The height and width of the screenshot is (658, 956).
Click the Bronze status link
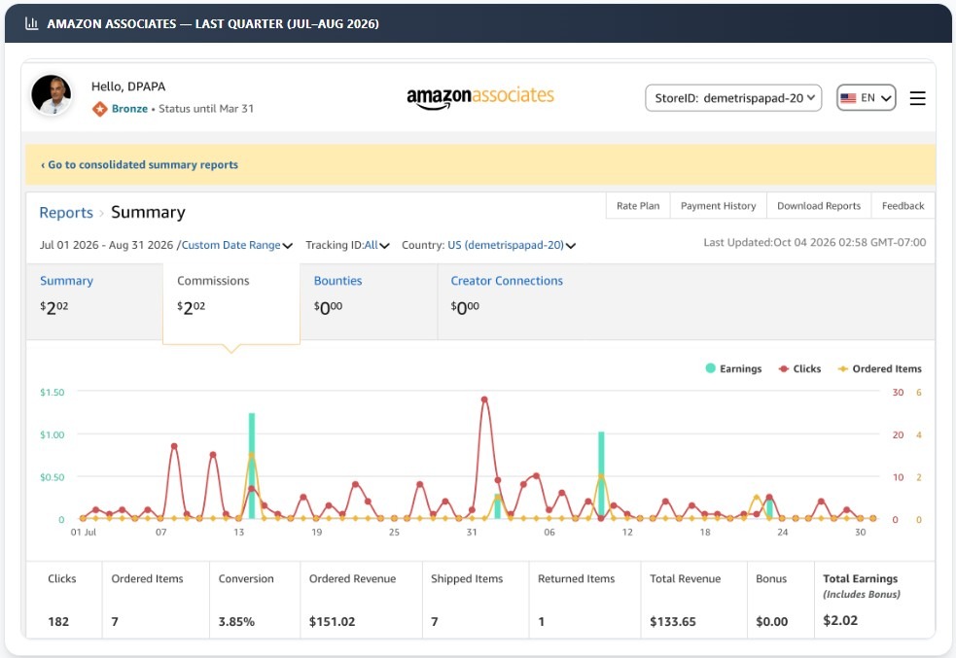pyautogui.click(x=129, y=109)
